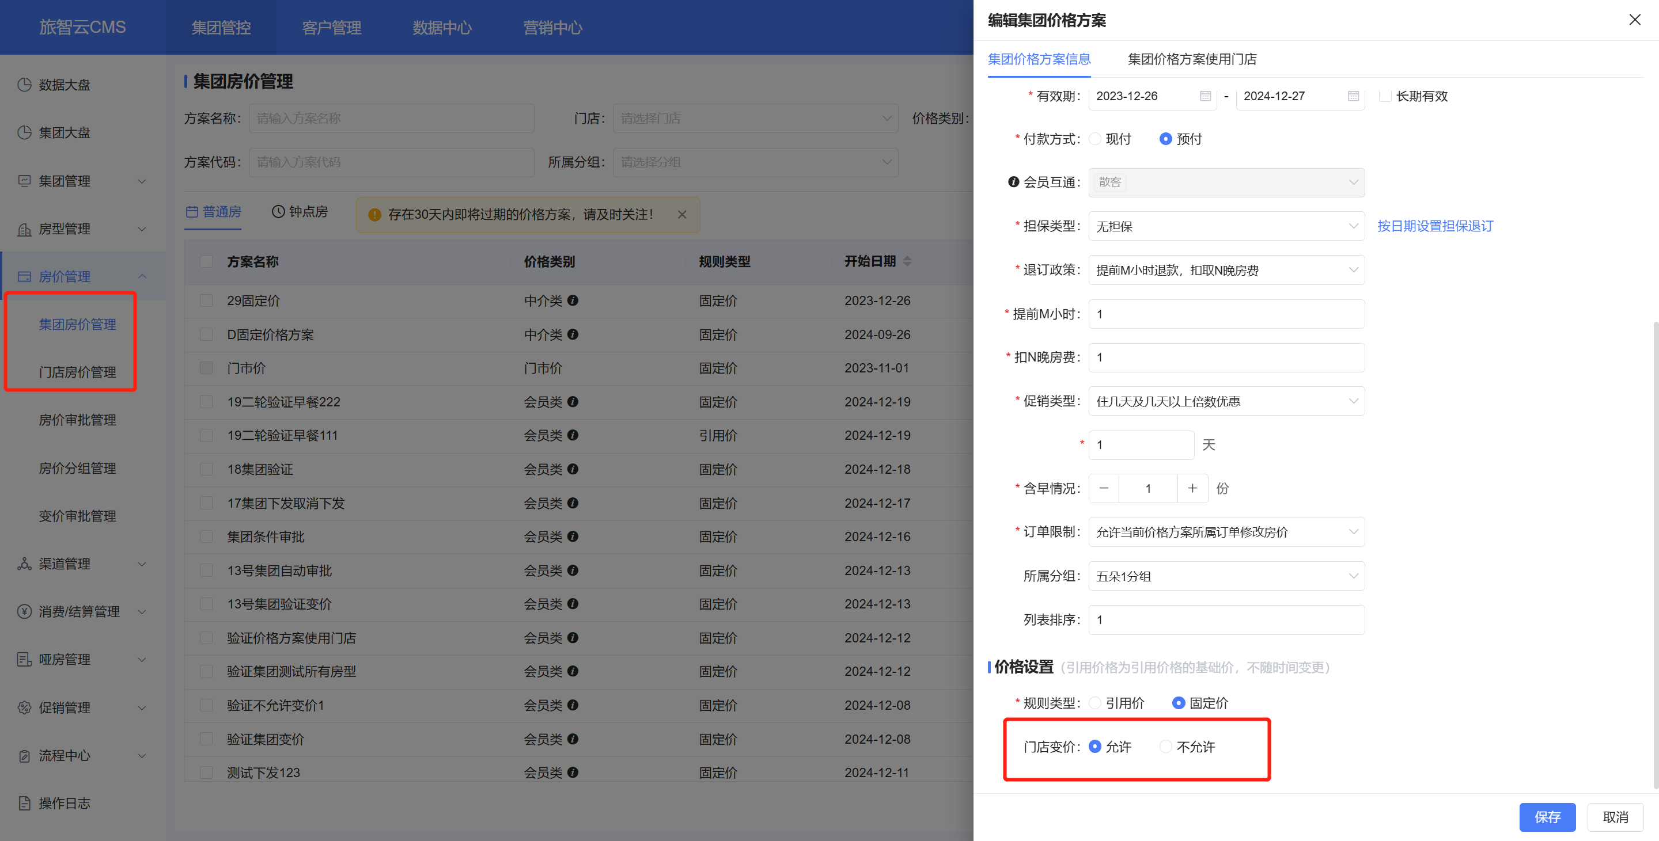
Task: Focus the 提前M小时 input field
Action: click(1226, 314)
